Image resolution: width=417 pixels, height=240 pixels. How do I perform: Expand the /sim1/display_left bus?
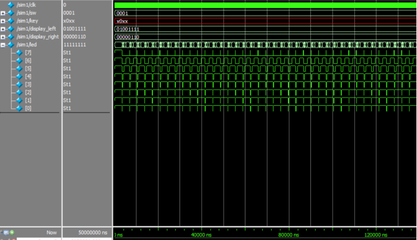coord(2,29)
